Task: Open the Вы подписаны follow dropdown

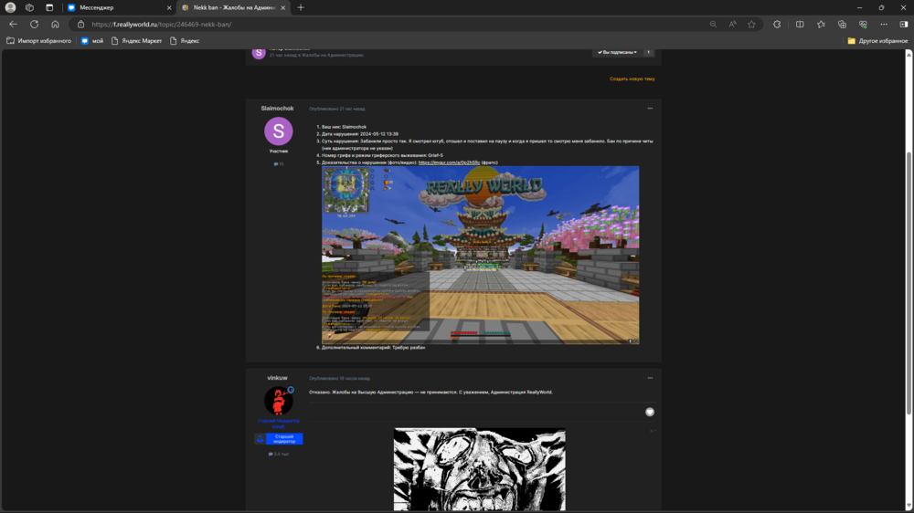Action: pyautogui.click(x=617, y=52)
